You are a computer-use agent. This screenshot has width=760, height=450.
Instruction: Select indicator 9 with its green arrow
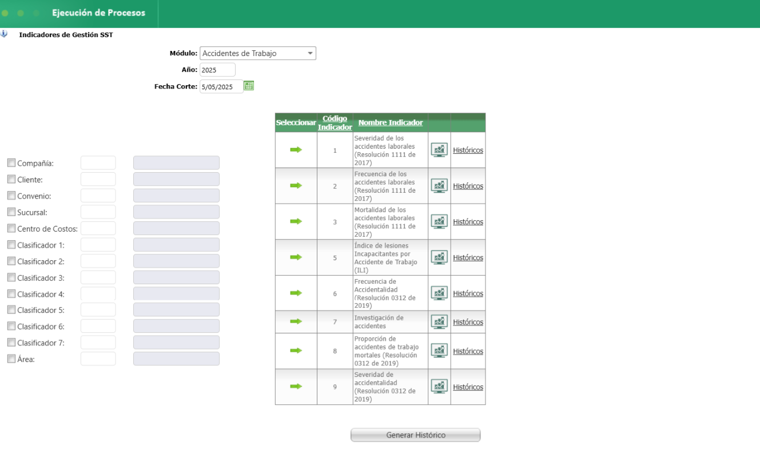point(296,387)
